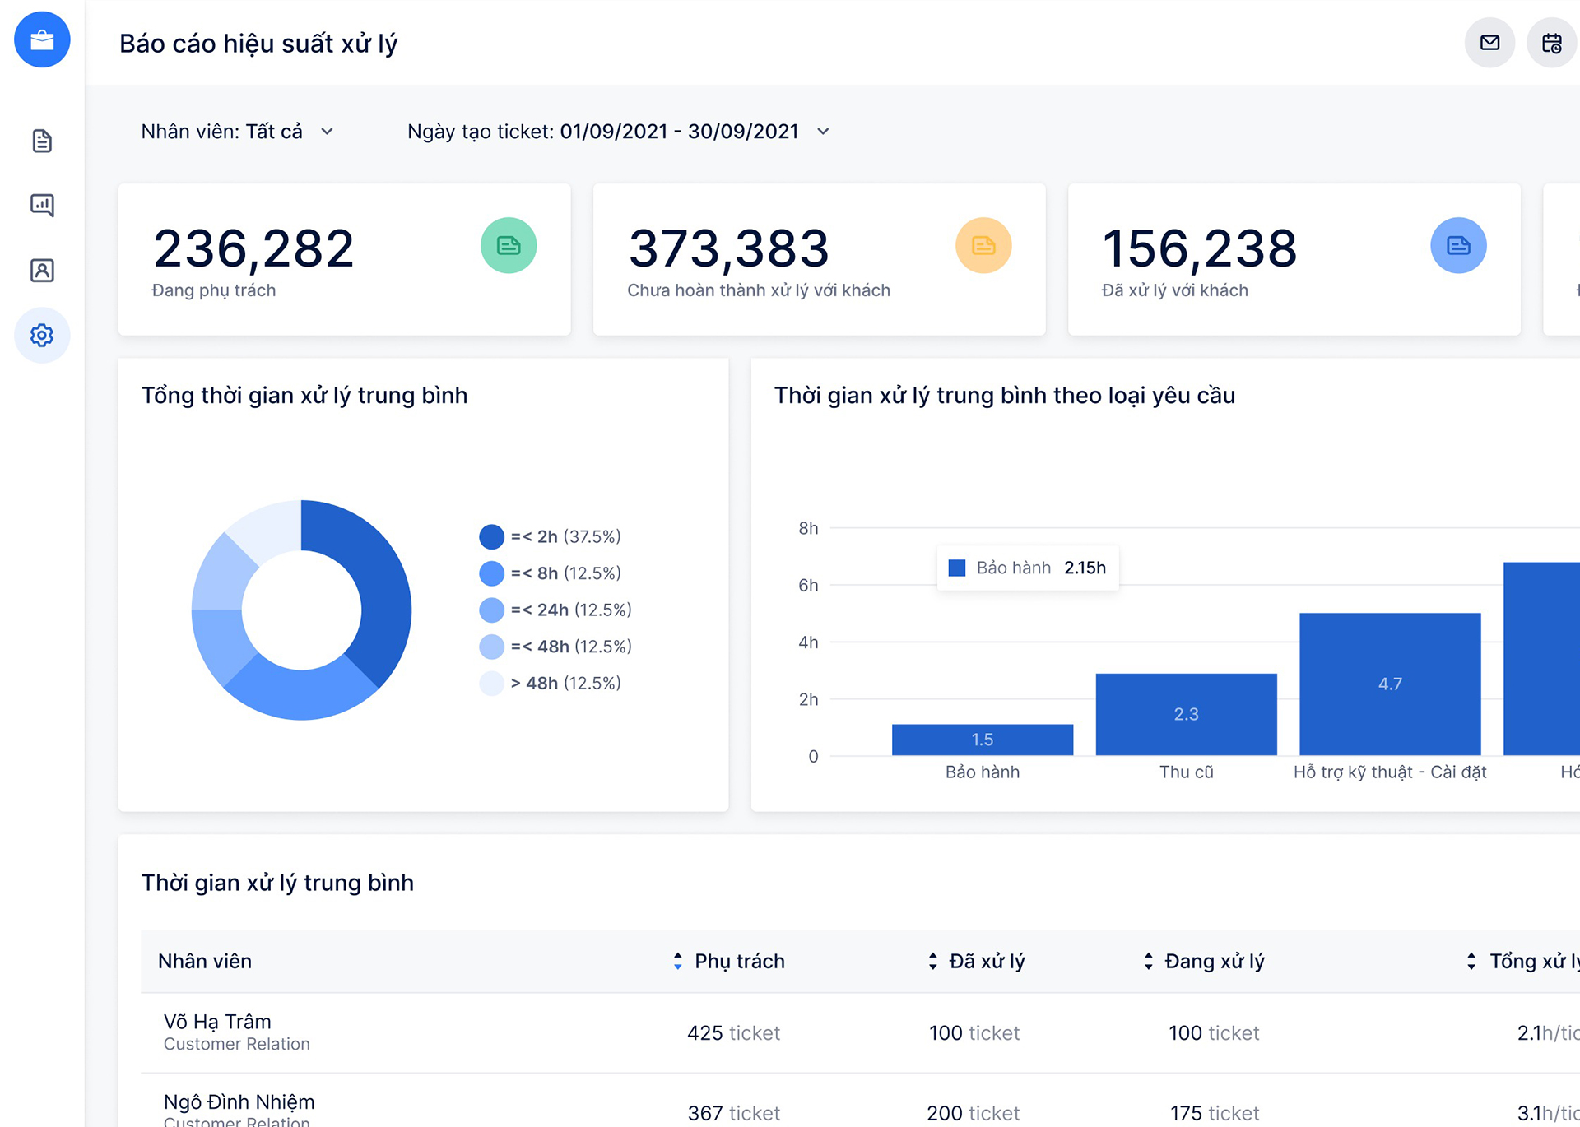Click the yellow icon on Chưa hoàn thành card

click(x=983, y=245)
